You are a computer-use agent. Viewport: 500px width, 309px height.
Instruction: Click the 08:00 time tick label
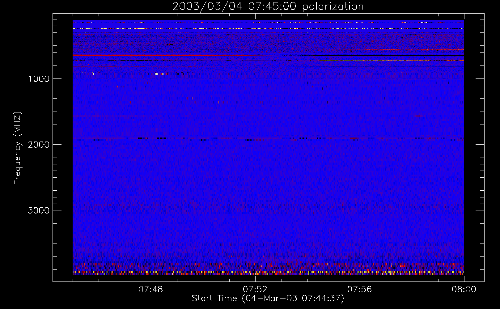[x=464, y=290]
